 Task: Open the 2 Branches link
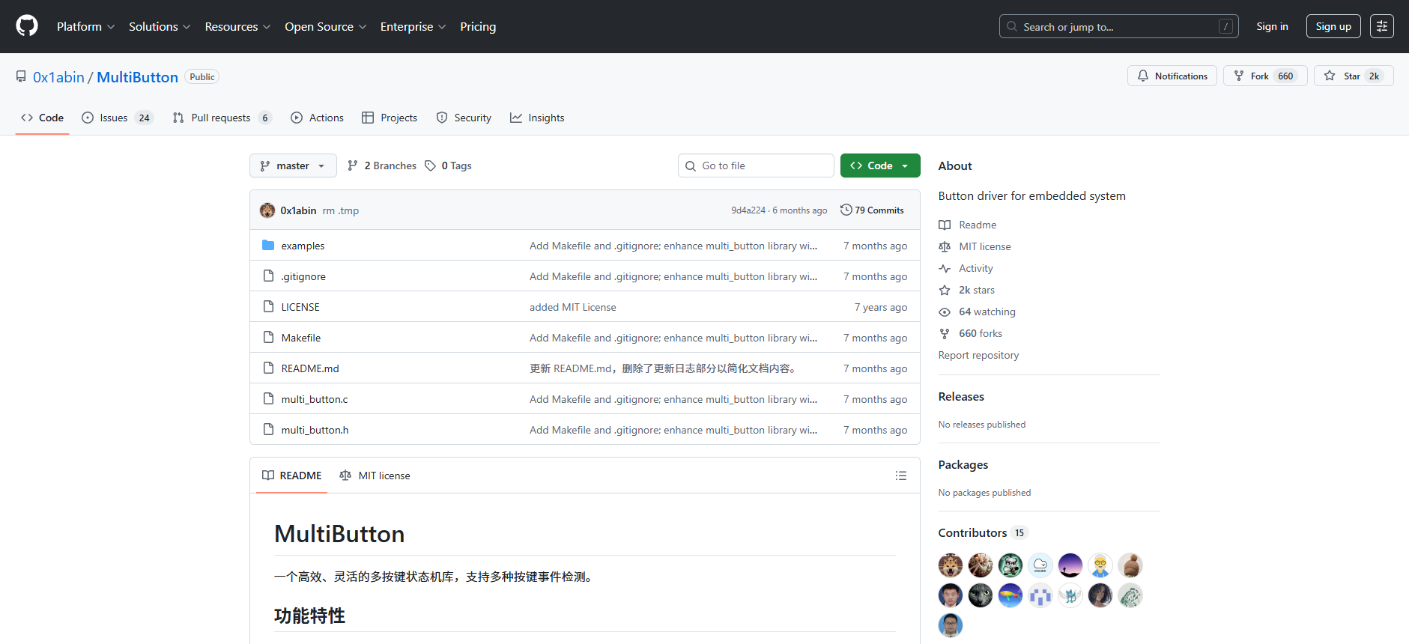(382, 165)
